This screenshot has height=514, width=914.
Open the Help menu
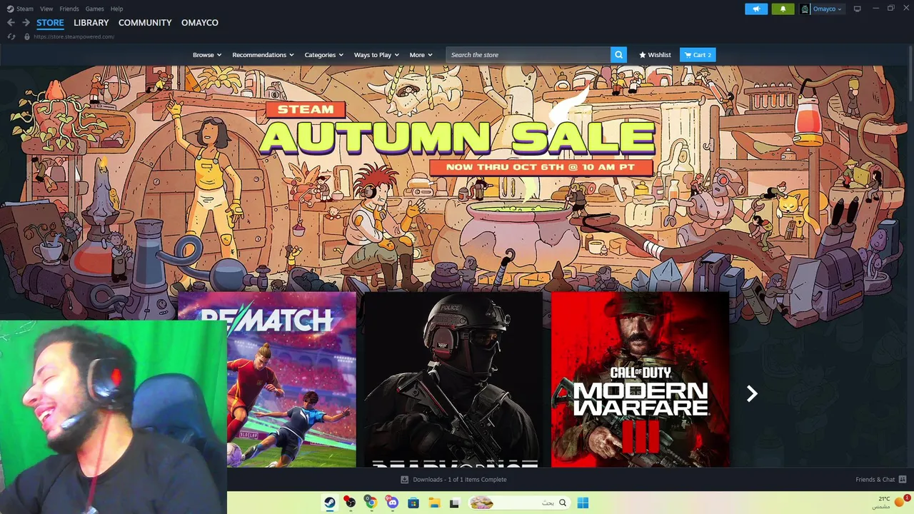[117, 9]
